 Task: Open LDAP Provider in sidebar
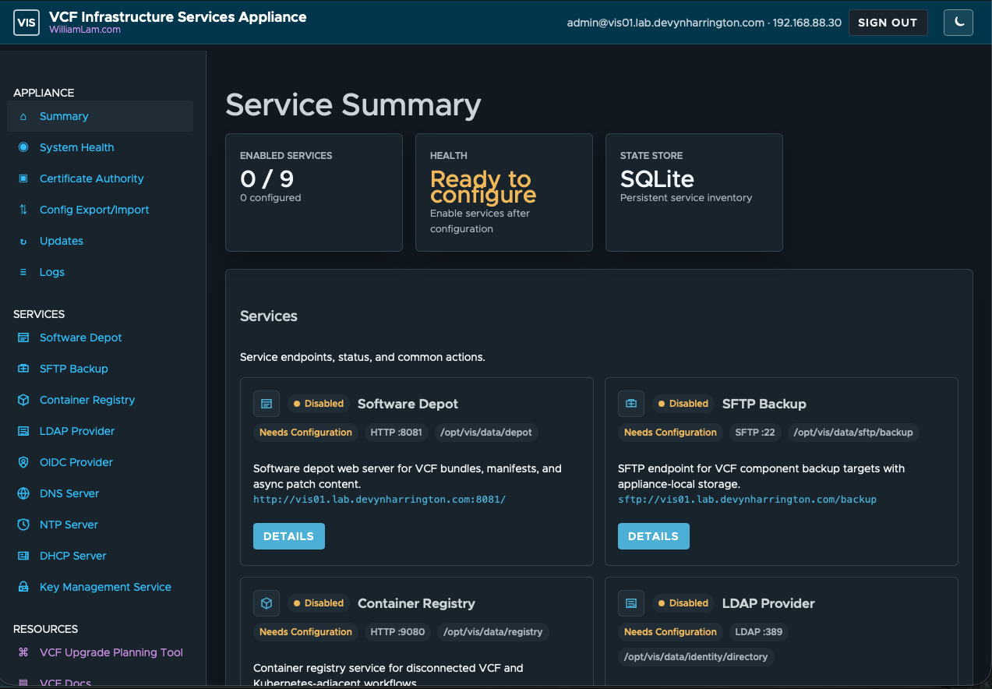point(100,431)
